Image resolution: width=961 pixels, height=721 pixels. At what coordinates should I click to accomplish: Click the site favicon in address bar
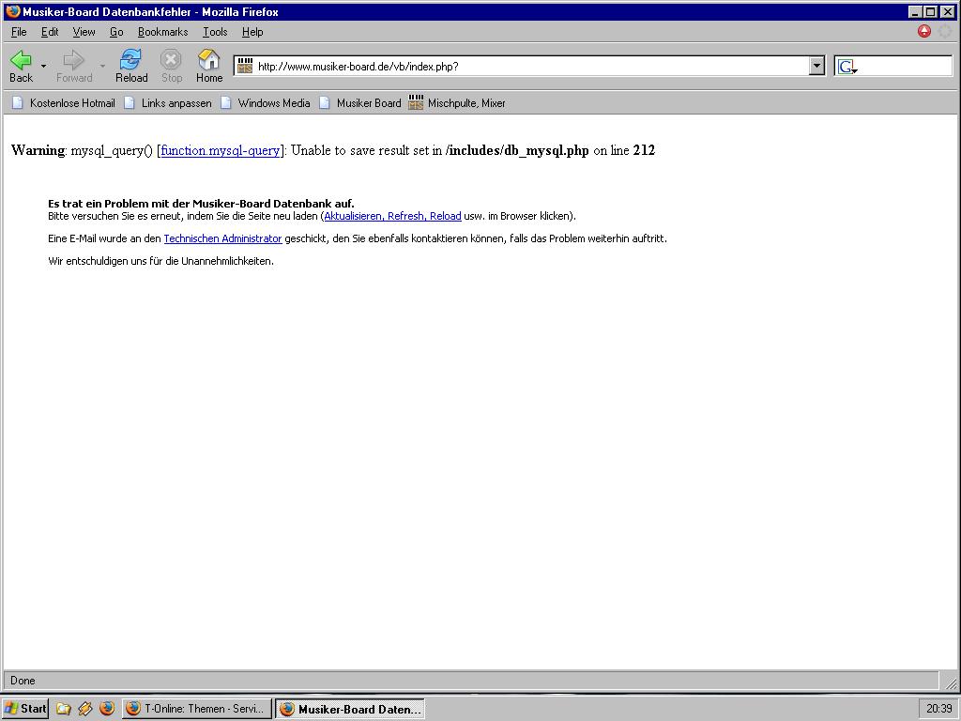pyautogui.click(x=245, y=67)
